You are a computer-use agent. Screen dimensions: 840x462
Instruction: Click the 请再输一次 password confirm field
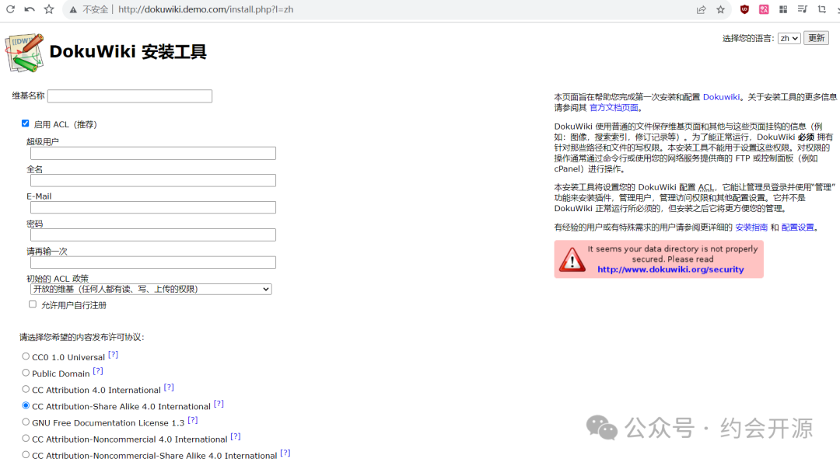[x=153, y=262]
